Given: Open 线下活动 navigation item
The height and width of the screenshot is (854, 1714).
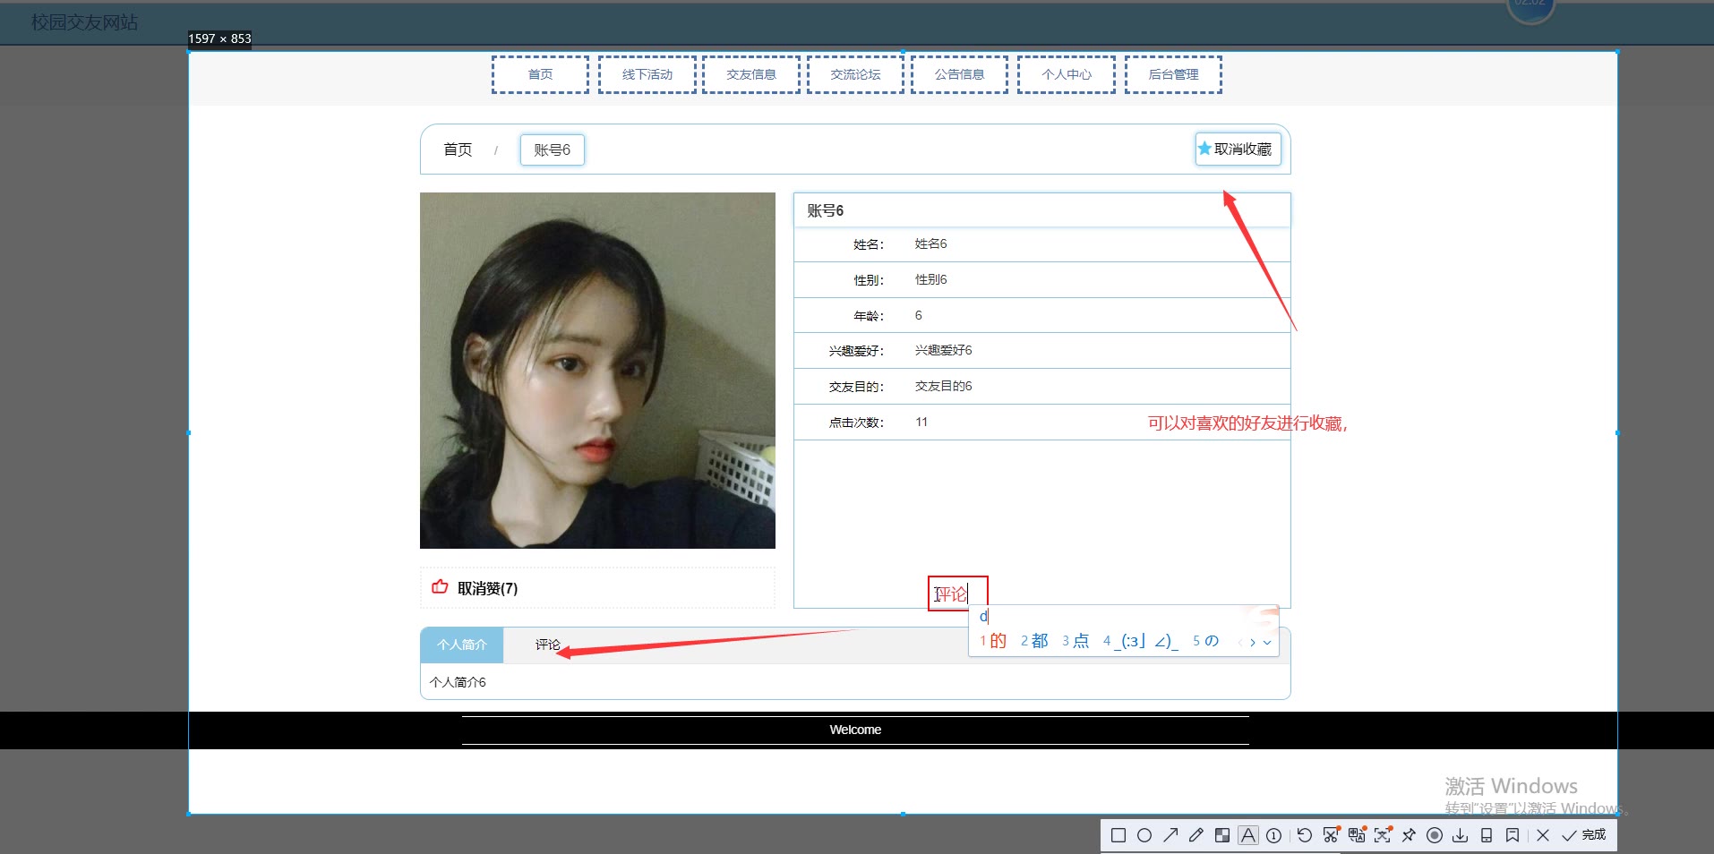Looking at the screenshot, I should [x=647, y=74].
